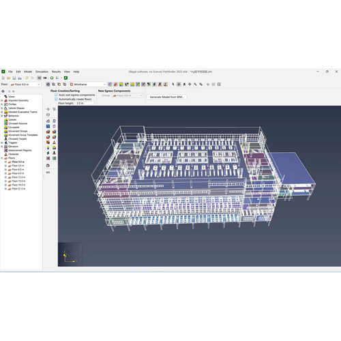The image size is (341, 341).
Task: Expand the Elevators tree node
Action: point(2,147)
